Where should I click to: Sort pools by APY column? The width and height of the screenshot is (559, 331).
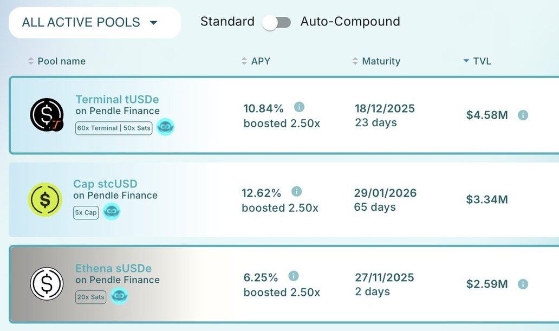[x=260, y=61]
